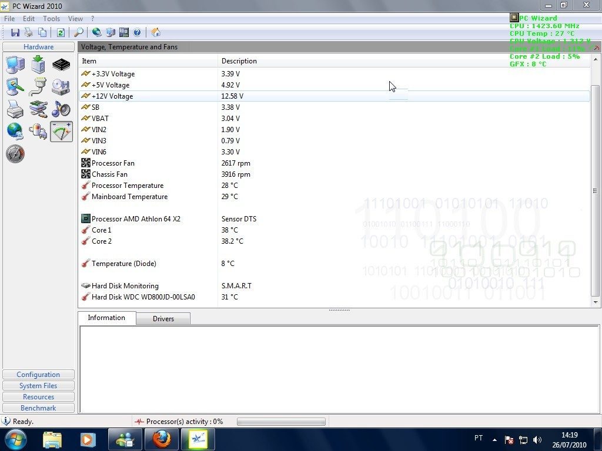This screenshot has width=602, height=451.
Task: Open the Benchmark category
Action: [38, 408]
